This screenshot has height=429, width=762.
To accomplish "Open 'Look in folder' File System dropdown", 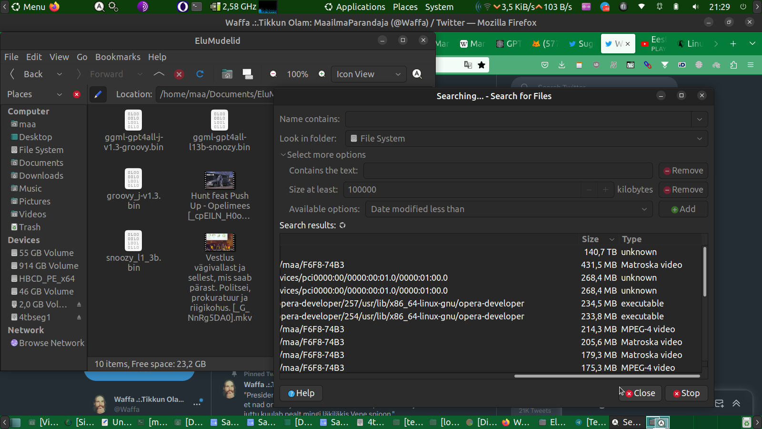I will [x=526, y=139].
